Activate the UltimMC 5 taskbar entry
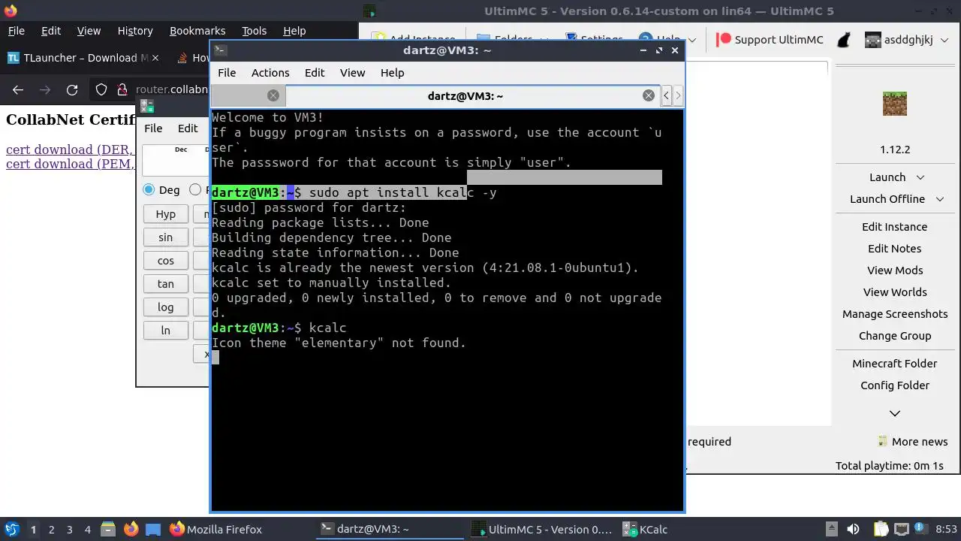 [x=541, y=529]
